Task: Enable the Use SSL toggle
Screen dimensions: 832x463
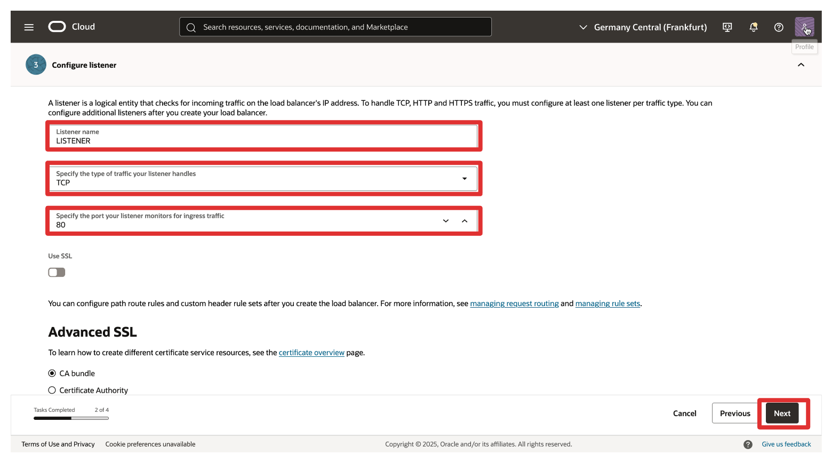Action: coord(57,273)
